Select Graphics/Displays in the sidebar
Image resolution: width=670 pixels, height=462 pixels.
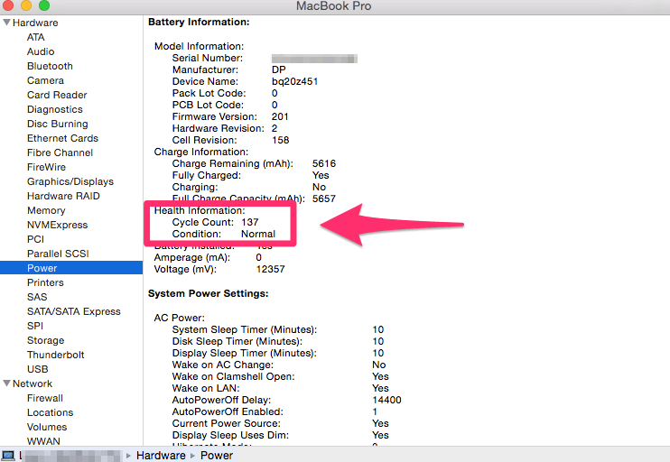[70, 181]
